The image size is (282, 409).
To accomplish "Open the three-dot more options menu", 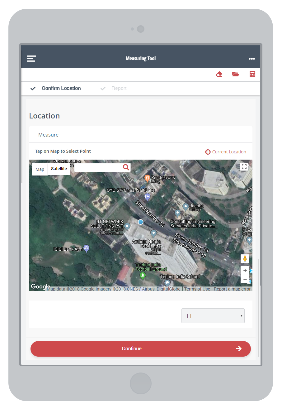I will [252, 59].
